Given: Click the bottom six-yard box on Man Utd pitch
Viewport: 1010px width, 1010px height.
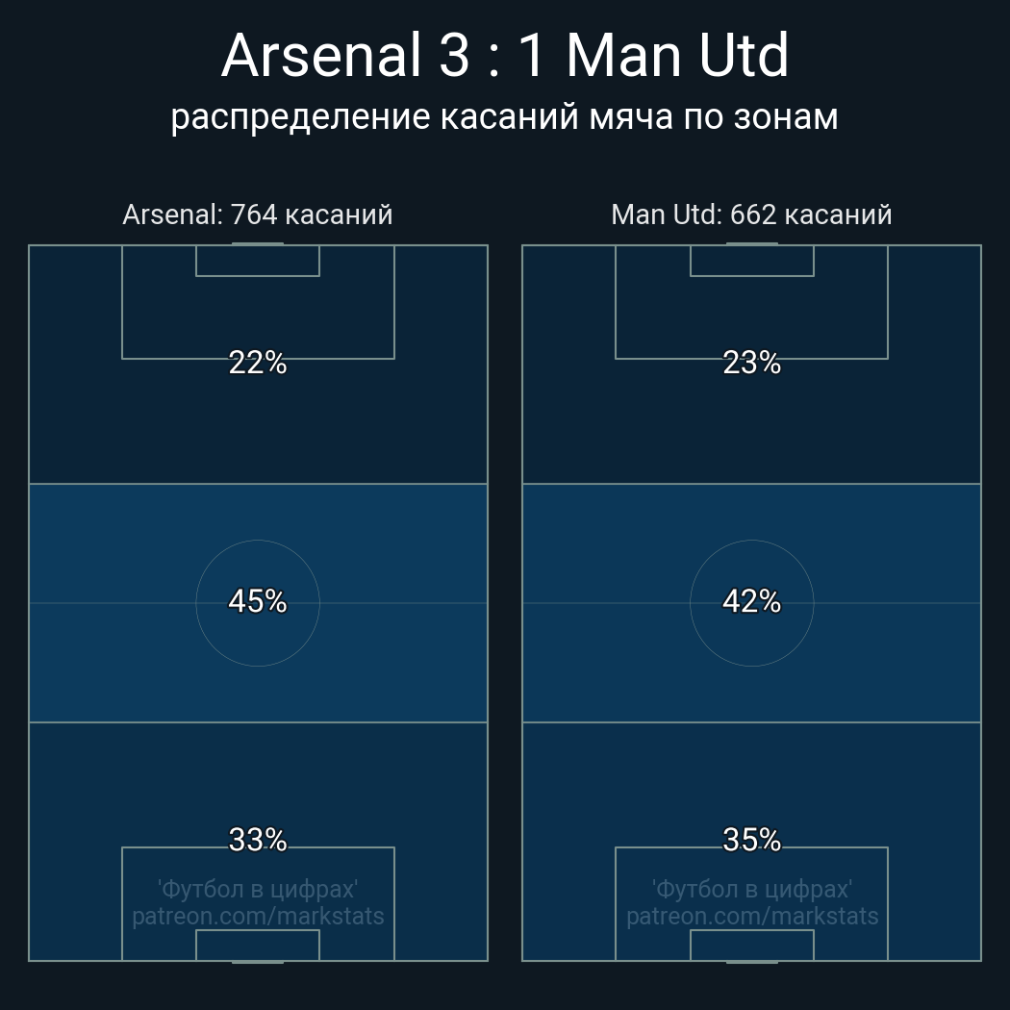Looking at the screenshot, I should (751, 945).
